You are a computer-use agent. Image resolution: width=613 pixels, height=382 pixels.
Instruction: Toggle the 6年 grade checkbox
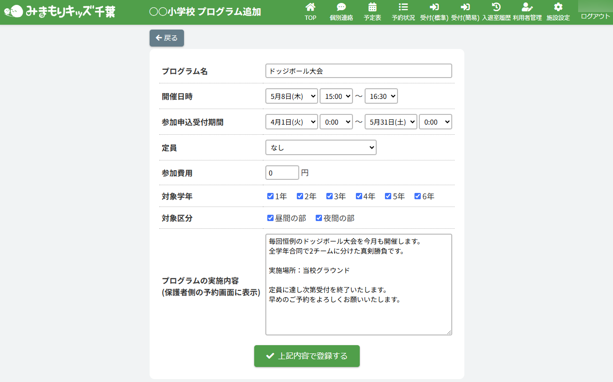pos(418,196)
